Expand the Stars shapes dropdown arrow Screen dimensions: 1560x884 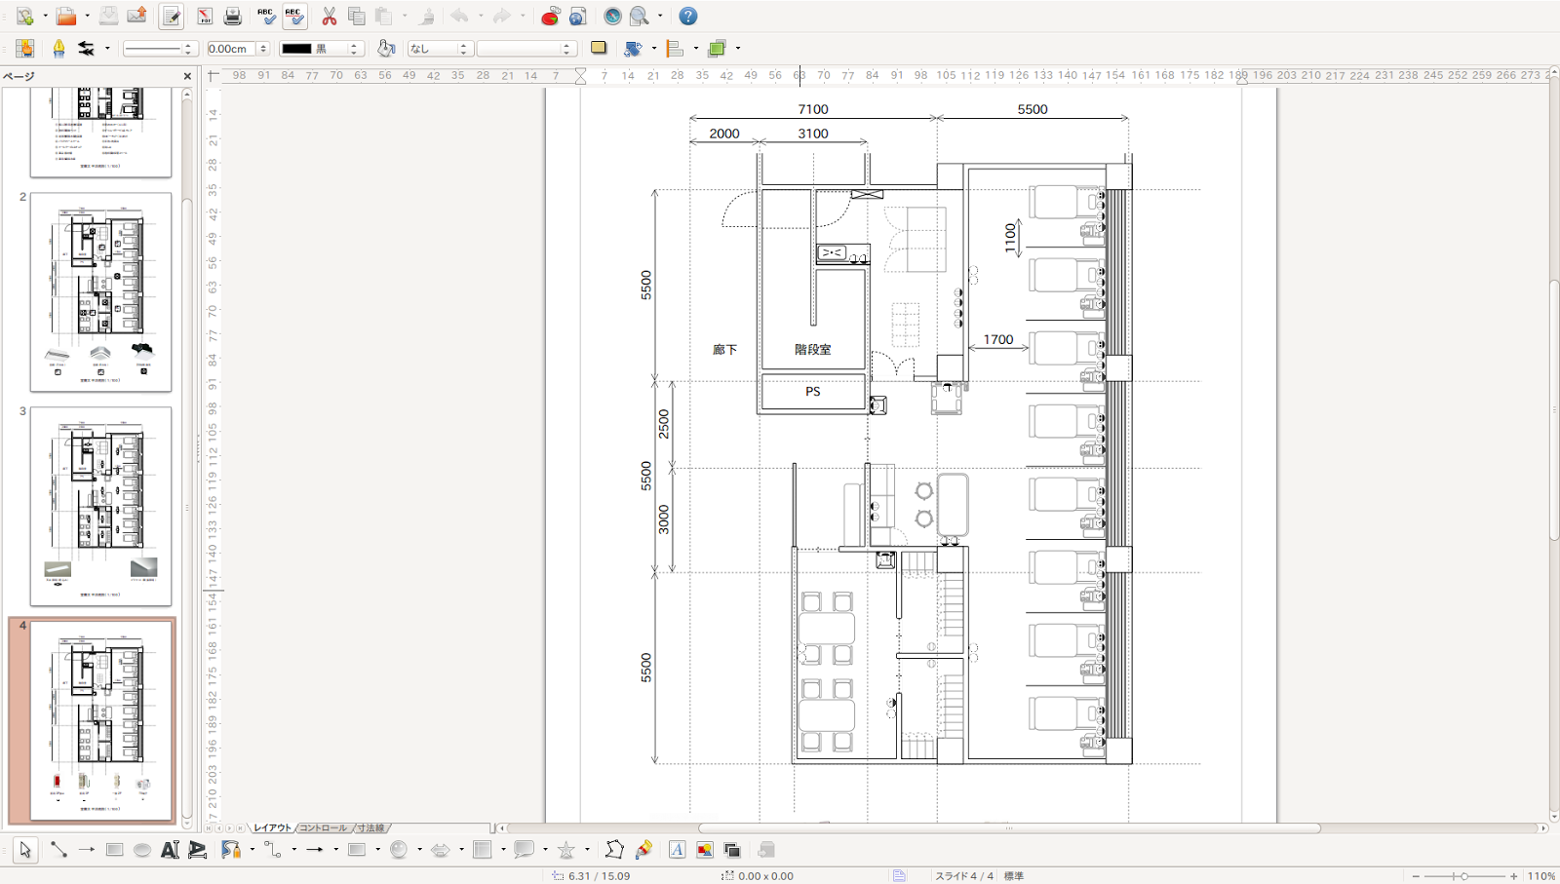[587, 850]
